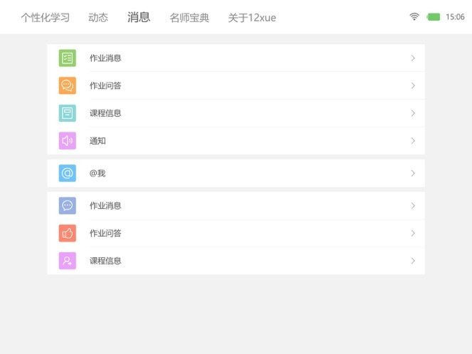Click the Wi-Fi status icon
Image resolution: width=472 pixels, height=354 pixels.
click(414, 17)
